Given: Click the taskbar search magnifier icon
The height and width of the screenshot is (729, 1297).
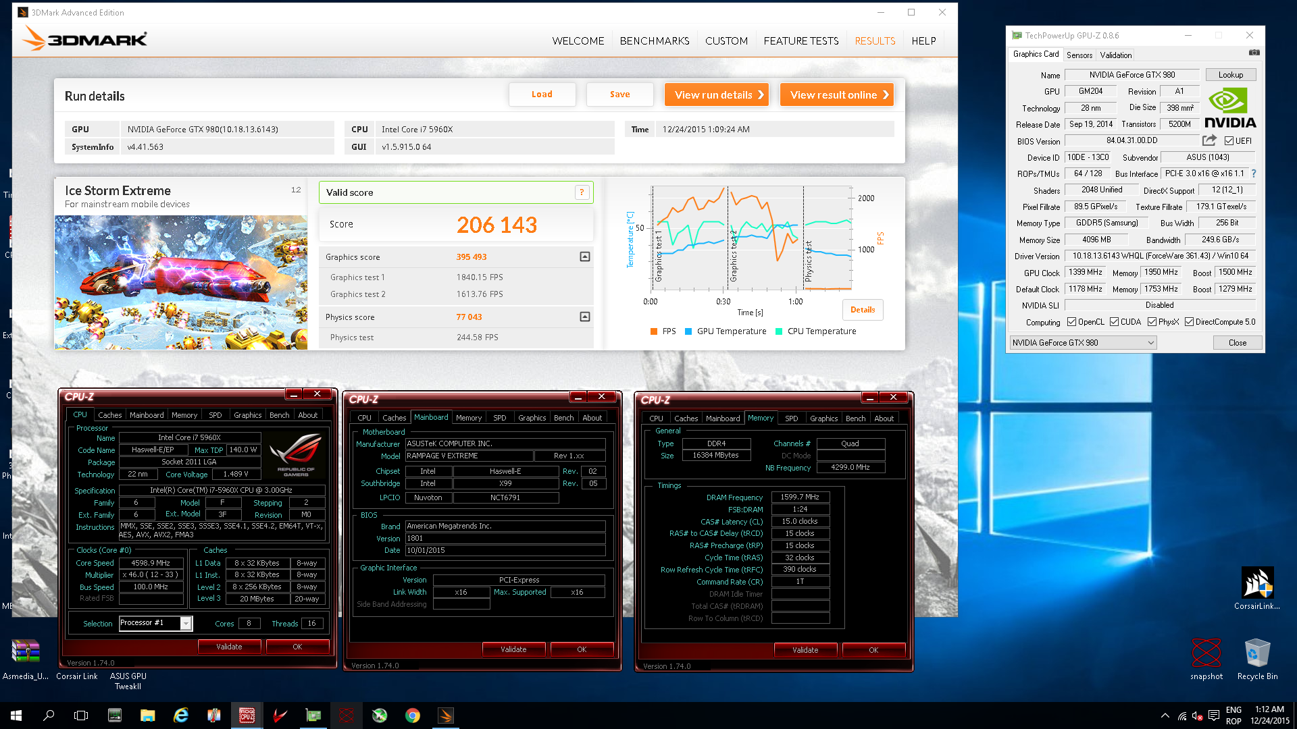Looking at the screenshot, I should point(49,715).
